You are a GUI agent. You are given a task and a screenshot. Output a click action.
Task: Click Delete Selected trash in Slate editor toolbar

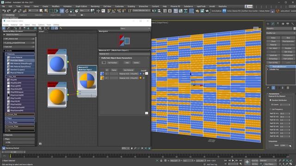pyautogui.click(x=20, y=28)
